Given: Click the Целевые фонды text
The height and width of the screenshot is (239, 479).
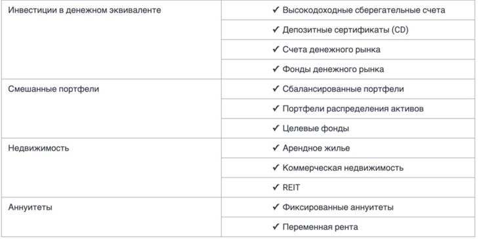Looking at the screenshot, I should pos(316,128).
